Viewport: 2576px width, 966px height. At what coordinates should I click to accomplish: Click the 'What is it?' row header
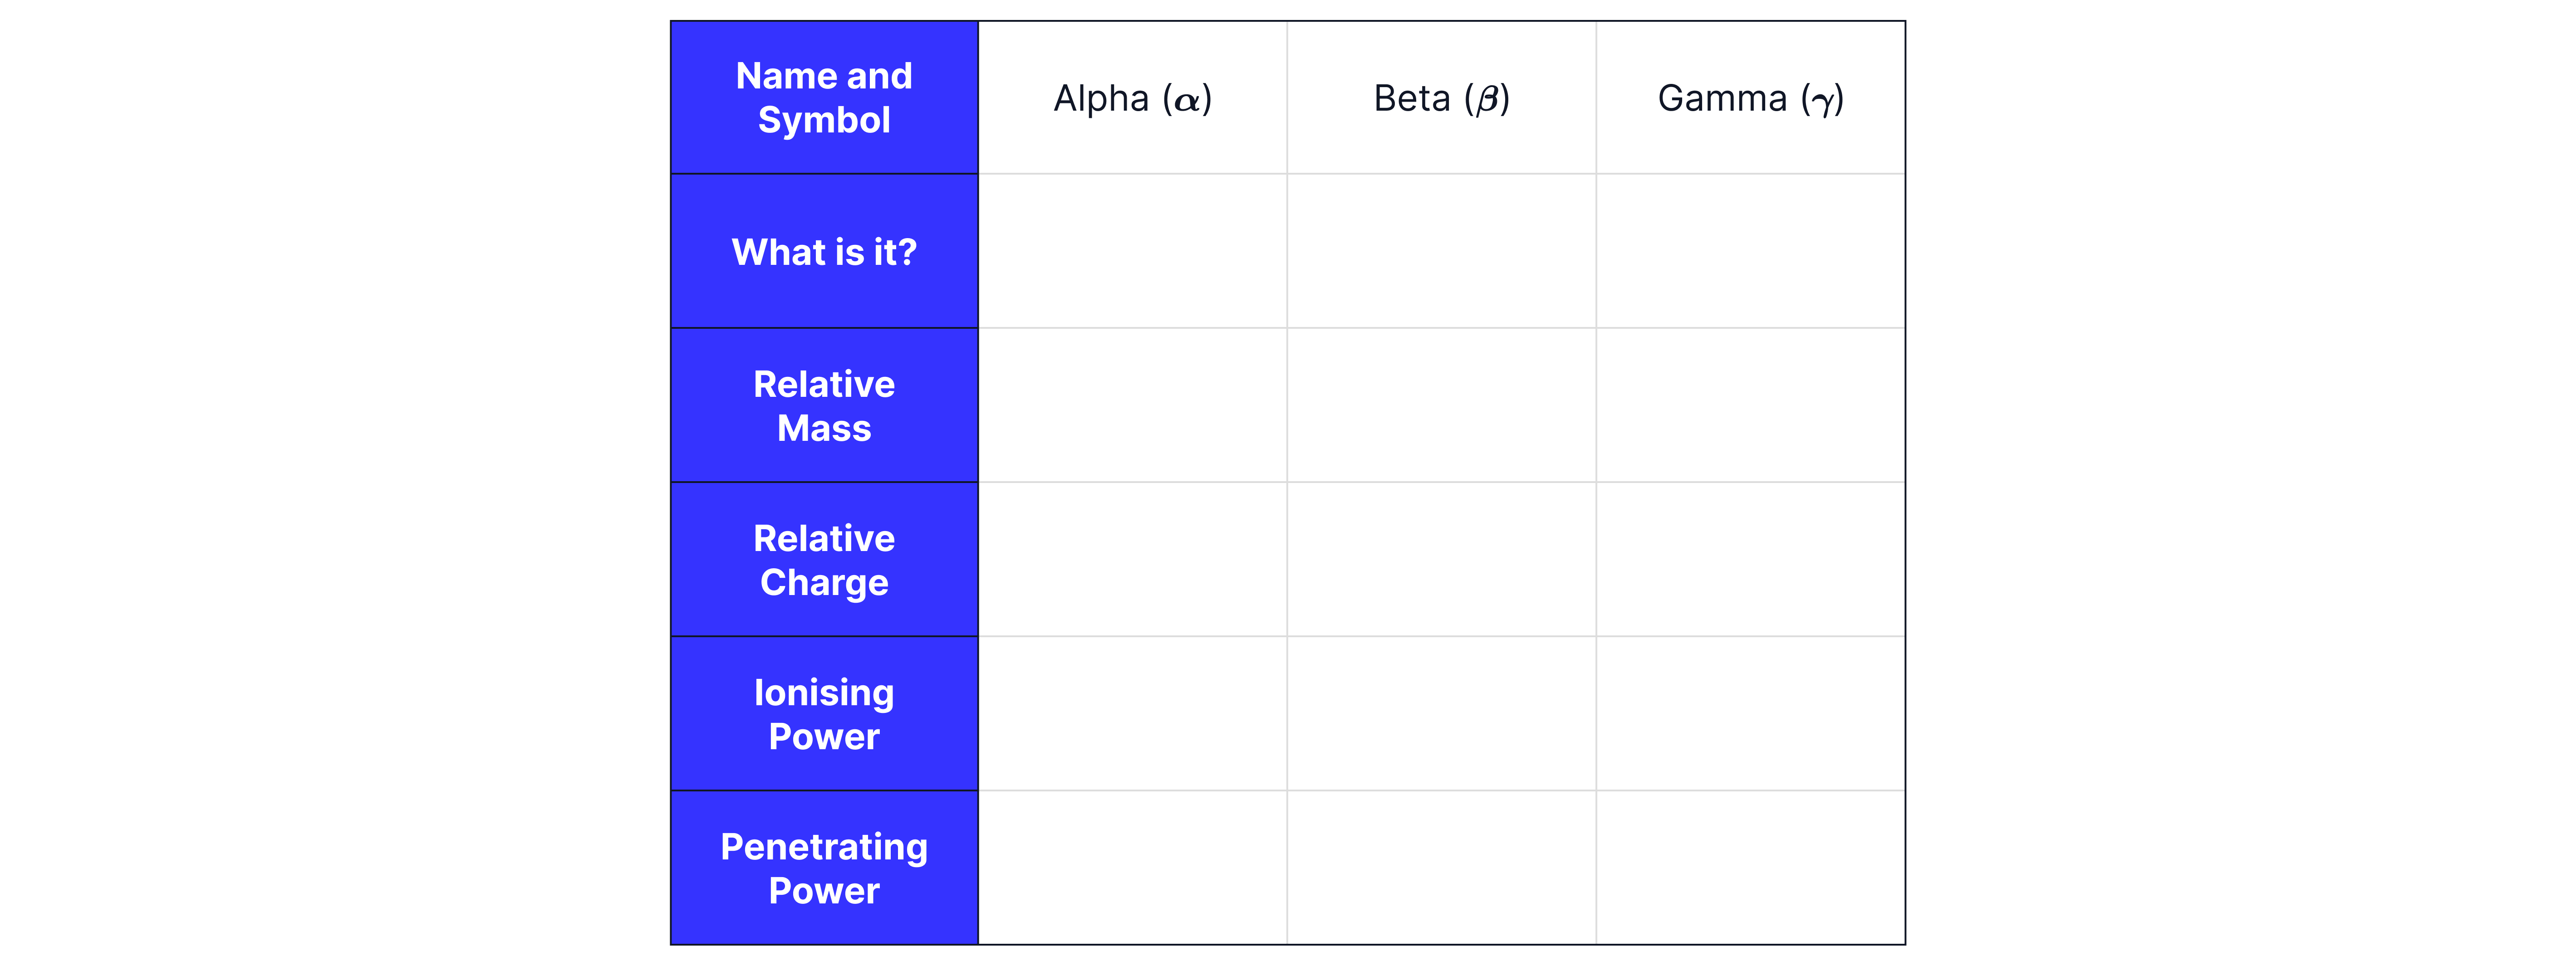click(824, 252)
